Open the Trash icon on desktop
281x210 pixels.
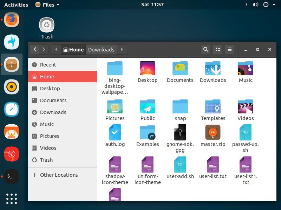(x=47, y=25)
